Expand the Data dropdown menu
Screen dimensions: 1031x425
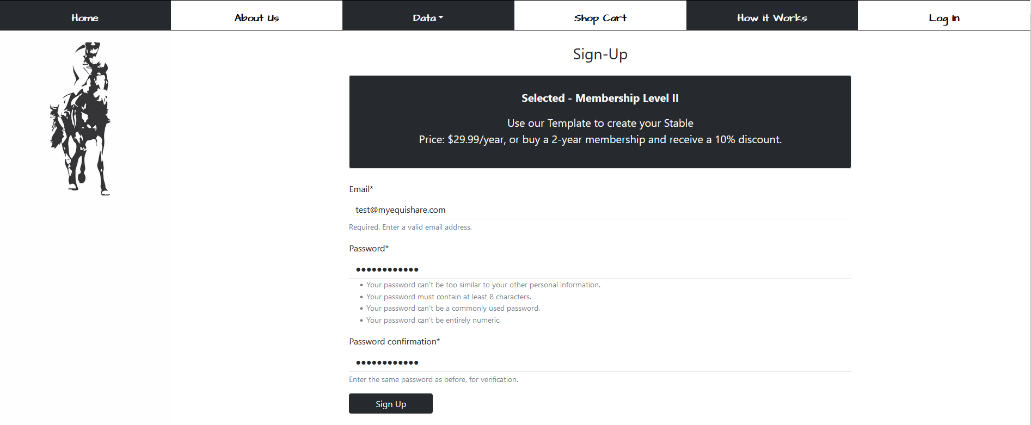point(428,18)
